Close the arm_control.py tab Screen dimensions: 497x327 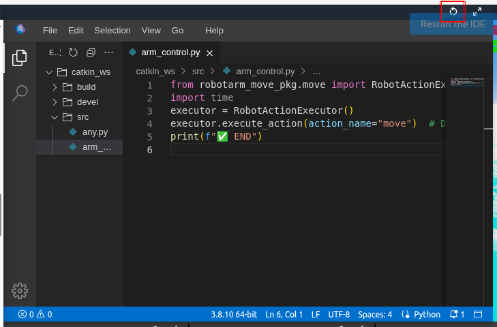(209, 53)
